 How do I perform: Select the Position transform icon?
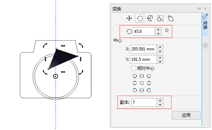[129, 18]
